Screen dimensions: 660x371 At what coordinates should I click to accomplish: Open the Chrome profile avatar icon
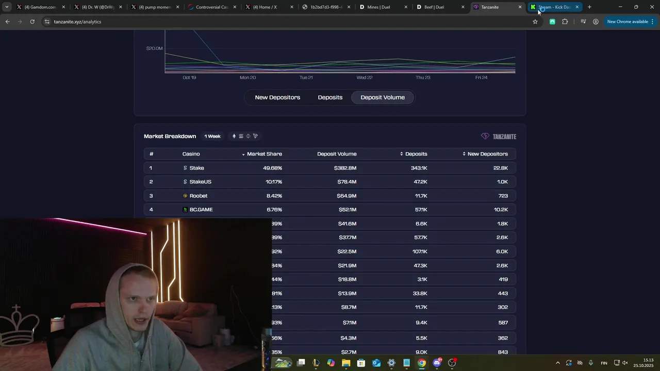[x=596, y=22]
